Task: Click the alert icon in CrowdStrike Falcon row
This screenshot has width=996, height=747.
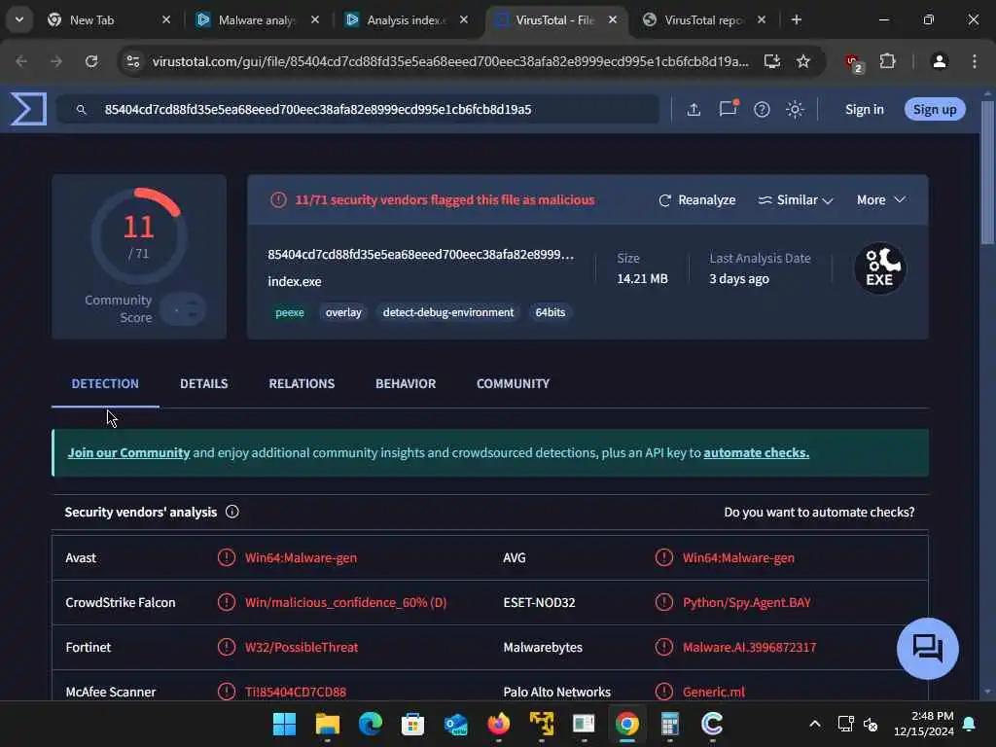Action: pyautogui.click(x=226, y=602)
